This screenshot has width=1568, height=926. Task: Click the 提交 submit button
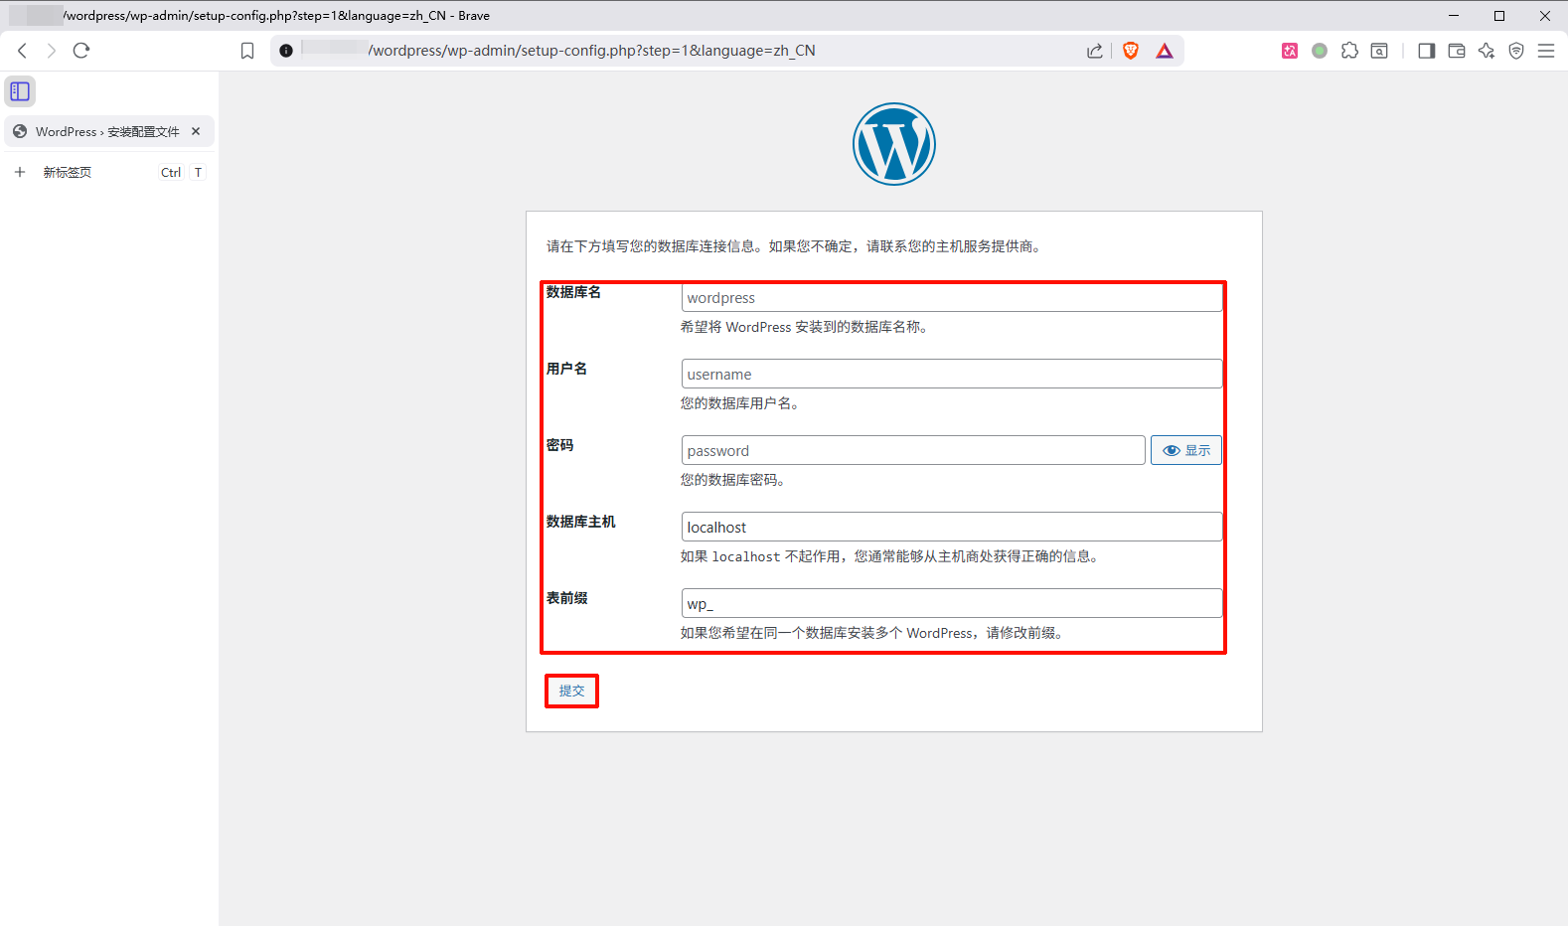coord(571,691)
